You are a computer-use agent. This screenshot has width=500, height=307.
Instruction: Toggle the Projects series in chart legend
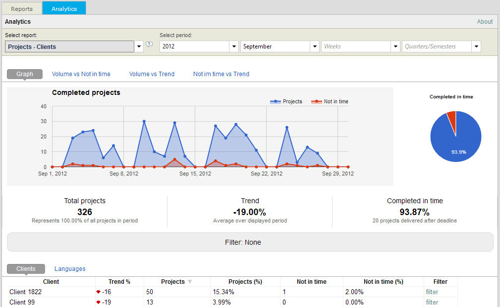(x=286, y=101)
